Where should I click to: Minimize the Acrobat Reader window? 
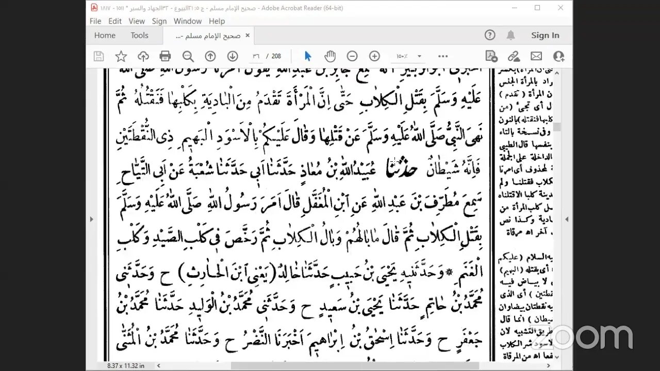click(x=514, y=8)
